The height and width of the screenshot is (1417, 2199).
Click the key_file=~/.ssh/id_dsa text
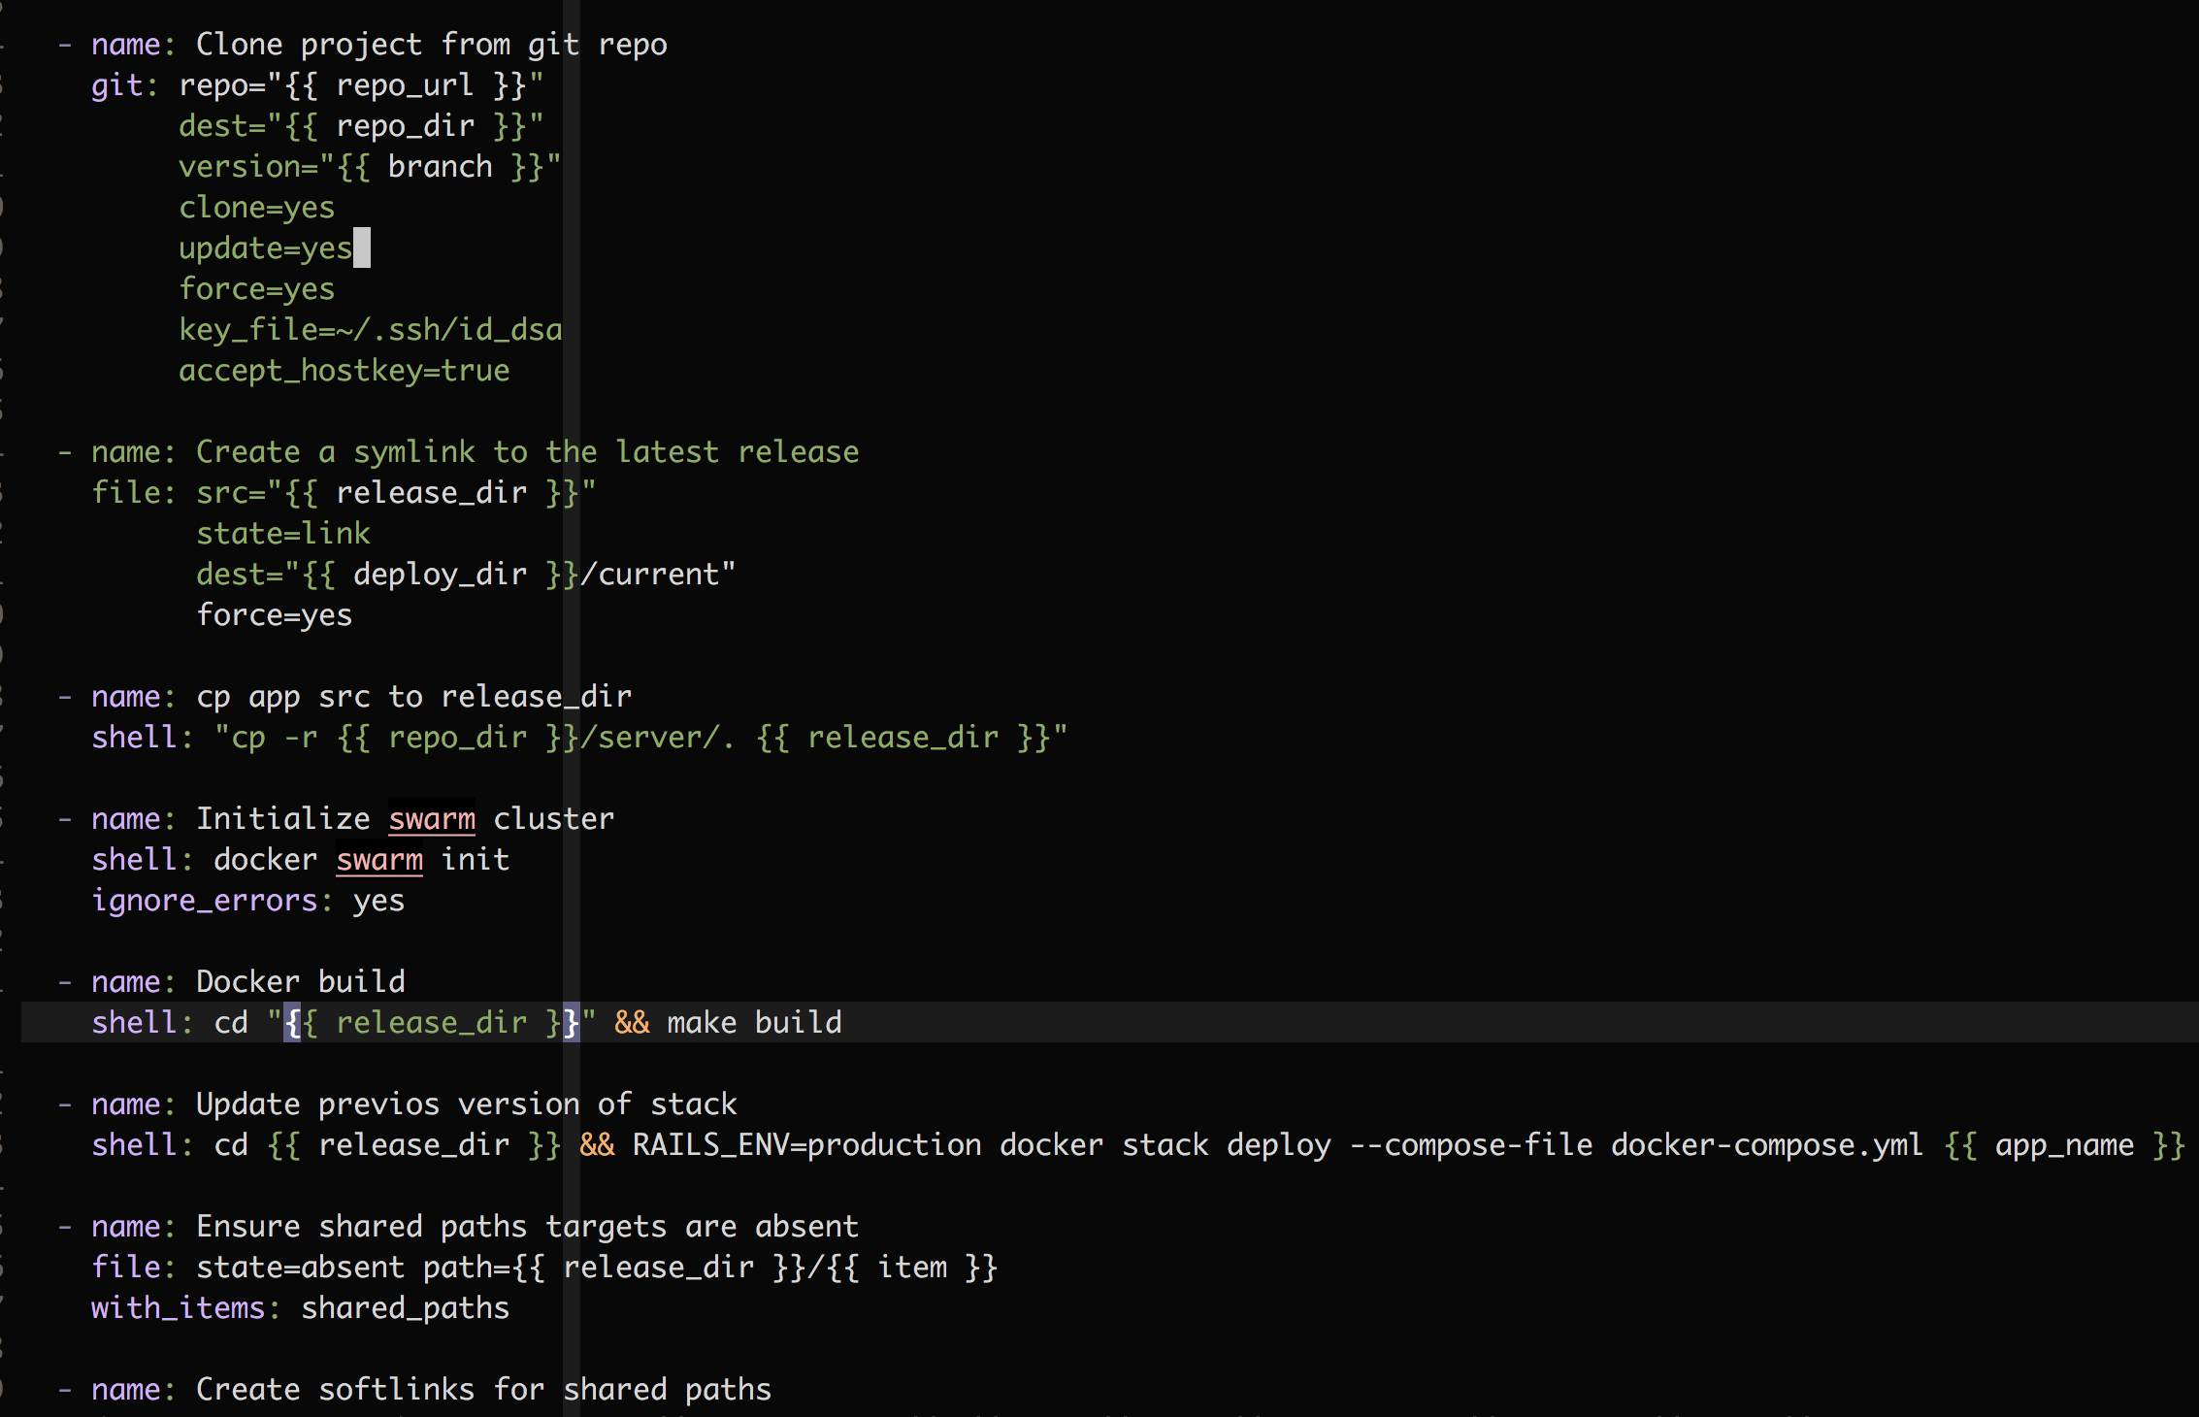coord(370,329)
